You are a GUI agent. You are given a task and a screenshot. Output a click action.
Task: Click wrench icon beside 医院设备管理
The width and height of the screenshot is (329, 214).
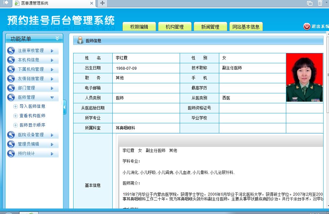tap(11, 135)
